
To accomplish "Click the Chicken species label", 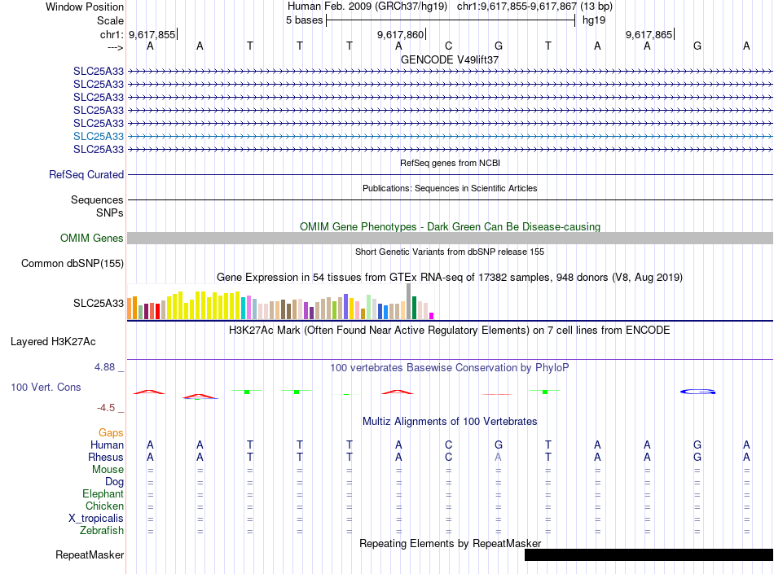I will (104, 506).
